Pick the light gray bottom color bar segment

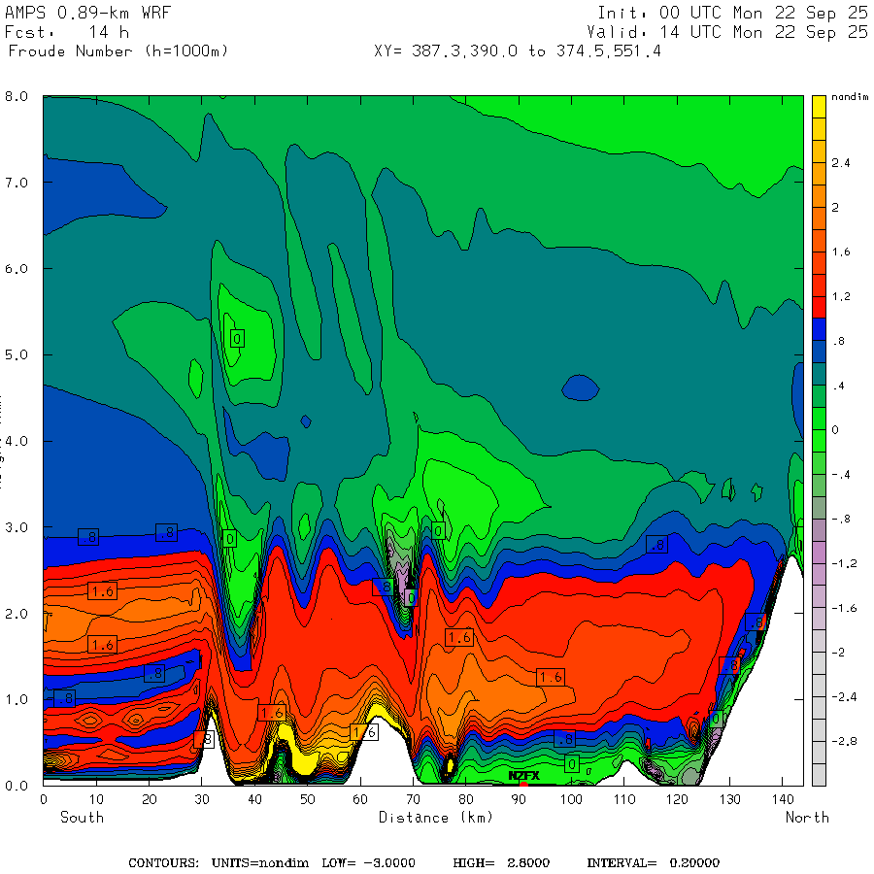[819, 774]
